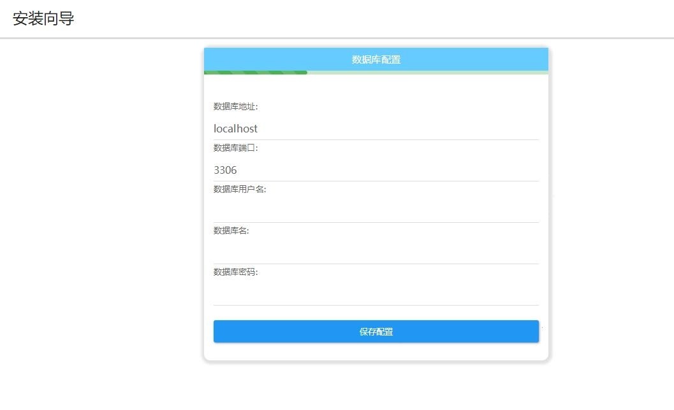This screenshot has width=674, height=410.
Task: Click the 数据库地址 label
Action: pos(235,106)
